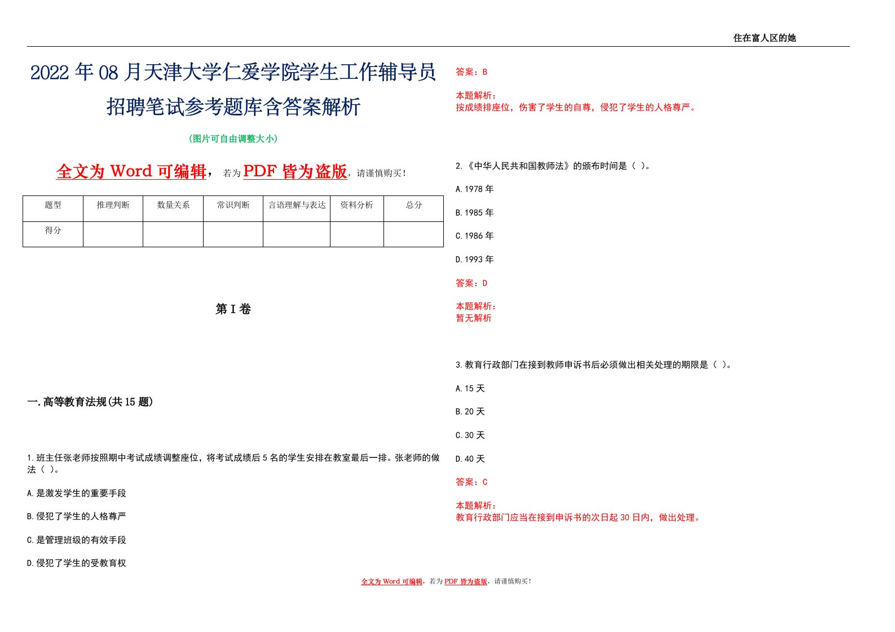Screen dimensions: 895x632
Task: Click the footer link PDF皆为盗版
Action: tap(466, 581)
